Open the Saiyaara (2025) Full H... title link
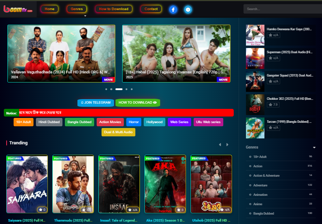This screenshot has width=322, height=224. coord(27,220)
